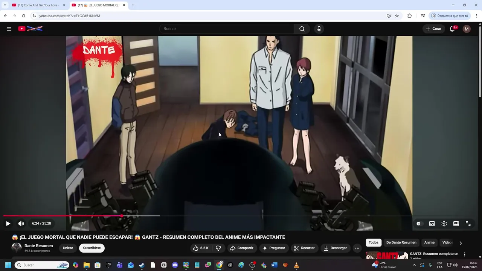
Task: Select the De Dante Resumen chip
Action: [401, 243]
